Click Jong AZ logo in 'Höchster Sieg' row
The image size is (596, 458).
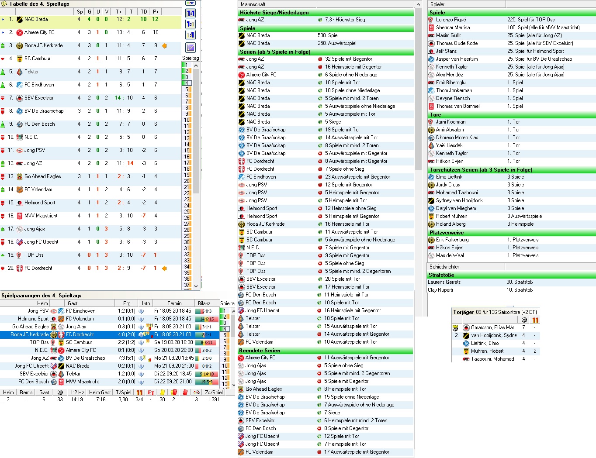(242, 20)
